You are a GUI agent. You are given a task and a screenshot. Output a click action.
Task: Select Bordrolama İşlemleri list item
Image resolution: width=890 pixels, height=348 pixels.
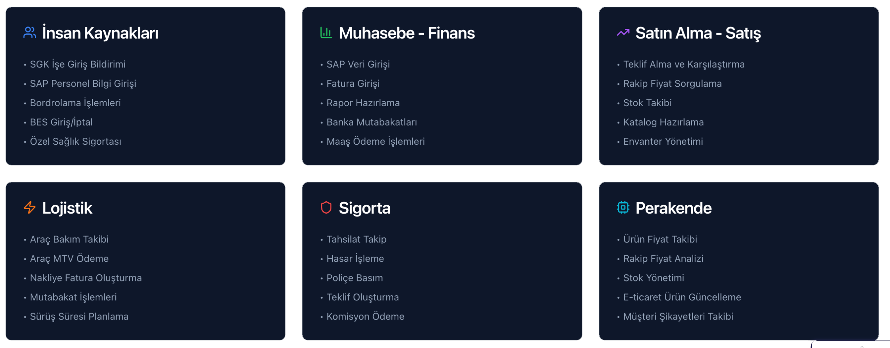click(x=75, y=103)
